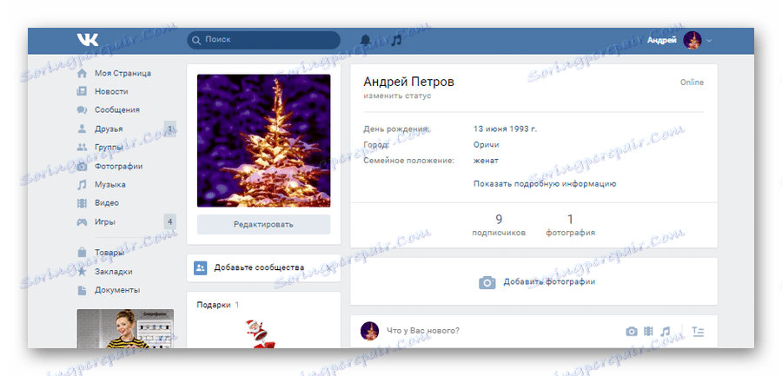
Task: Click the film icon beside Видео
Action: click(x=83, y=203)
